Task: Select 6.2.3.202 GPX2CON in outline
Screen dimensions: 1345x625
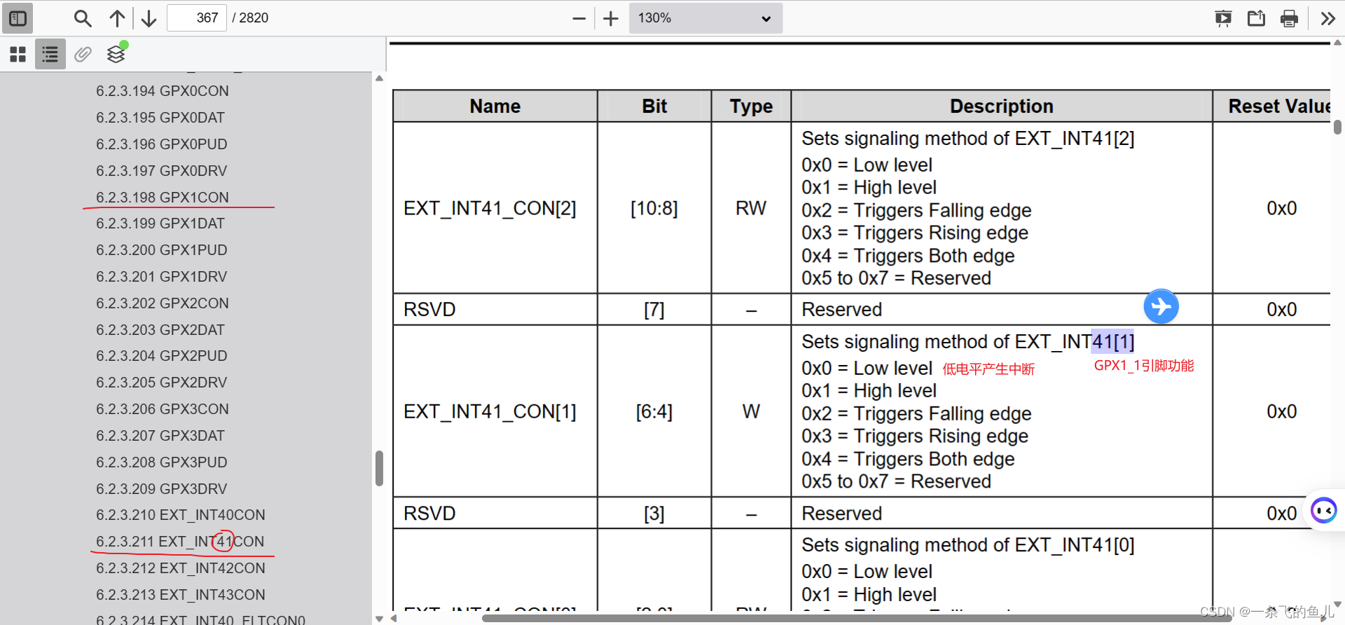Action: [163, 303]
